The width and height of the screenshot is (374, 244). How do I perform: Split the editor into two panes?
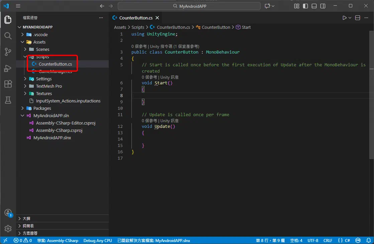click(x=357, y=18)
